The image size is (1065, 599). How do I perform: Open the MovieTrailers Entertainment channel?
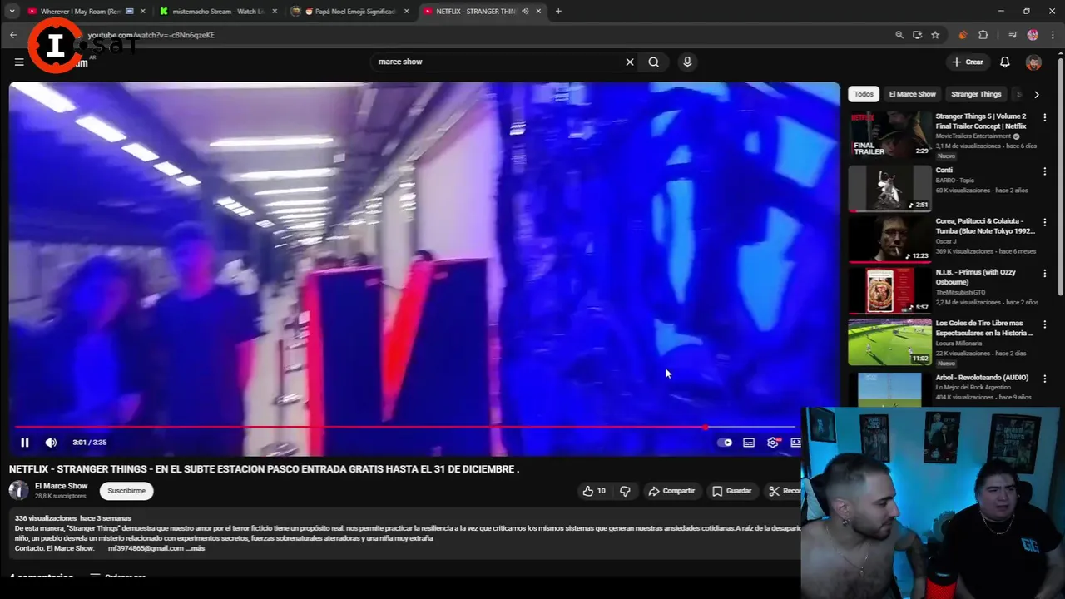click(x=973, y=136)
